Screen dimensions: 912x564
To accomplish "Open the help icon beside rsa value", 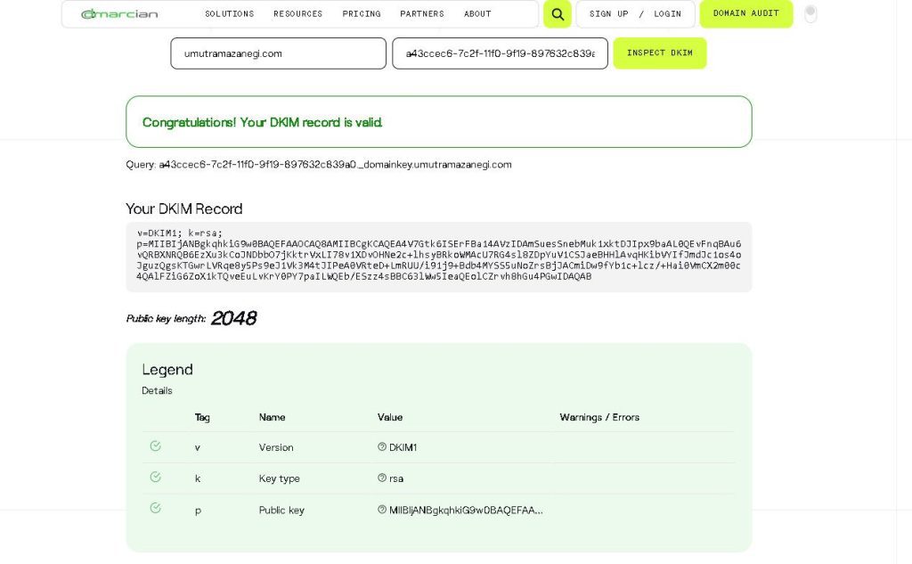I will tap(382, 478).
